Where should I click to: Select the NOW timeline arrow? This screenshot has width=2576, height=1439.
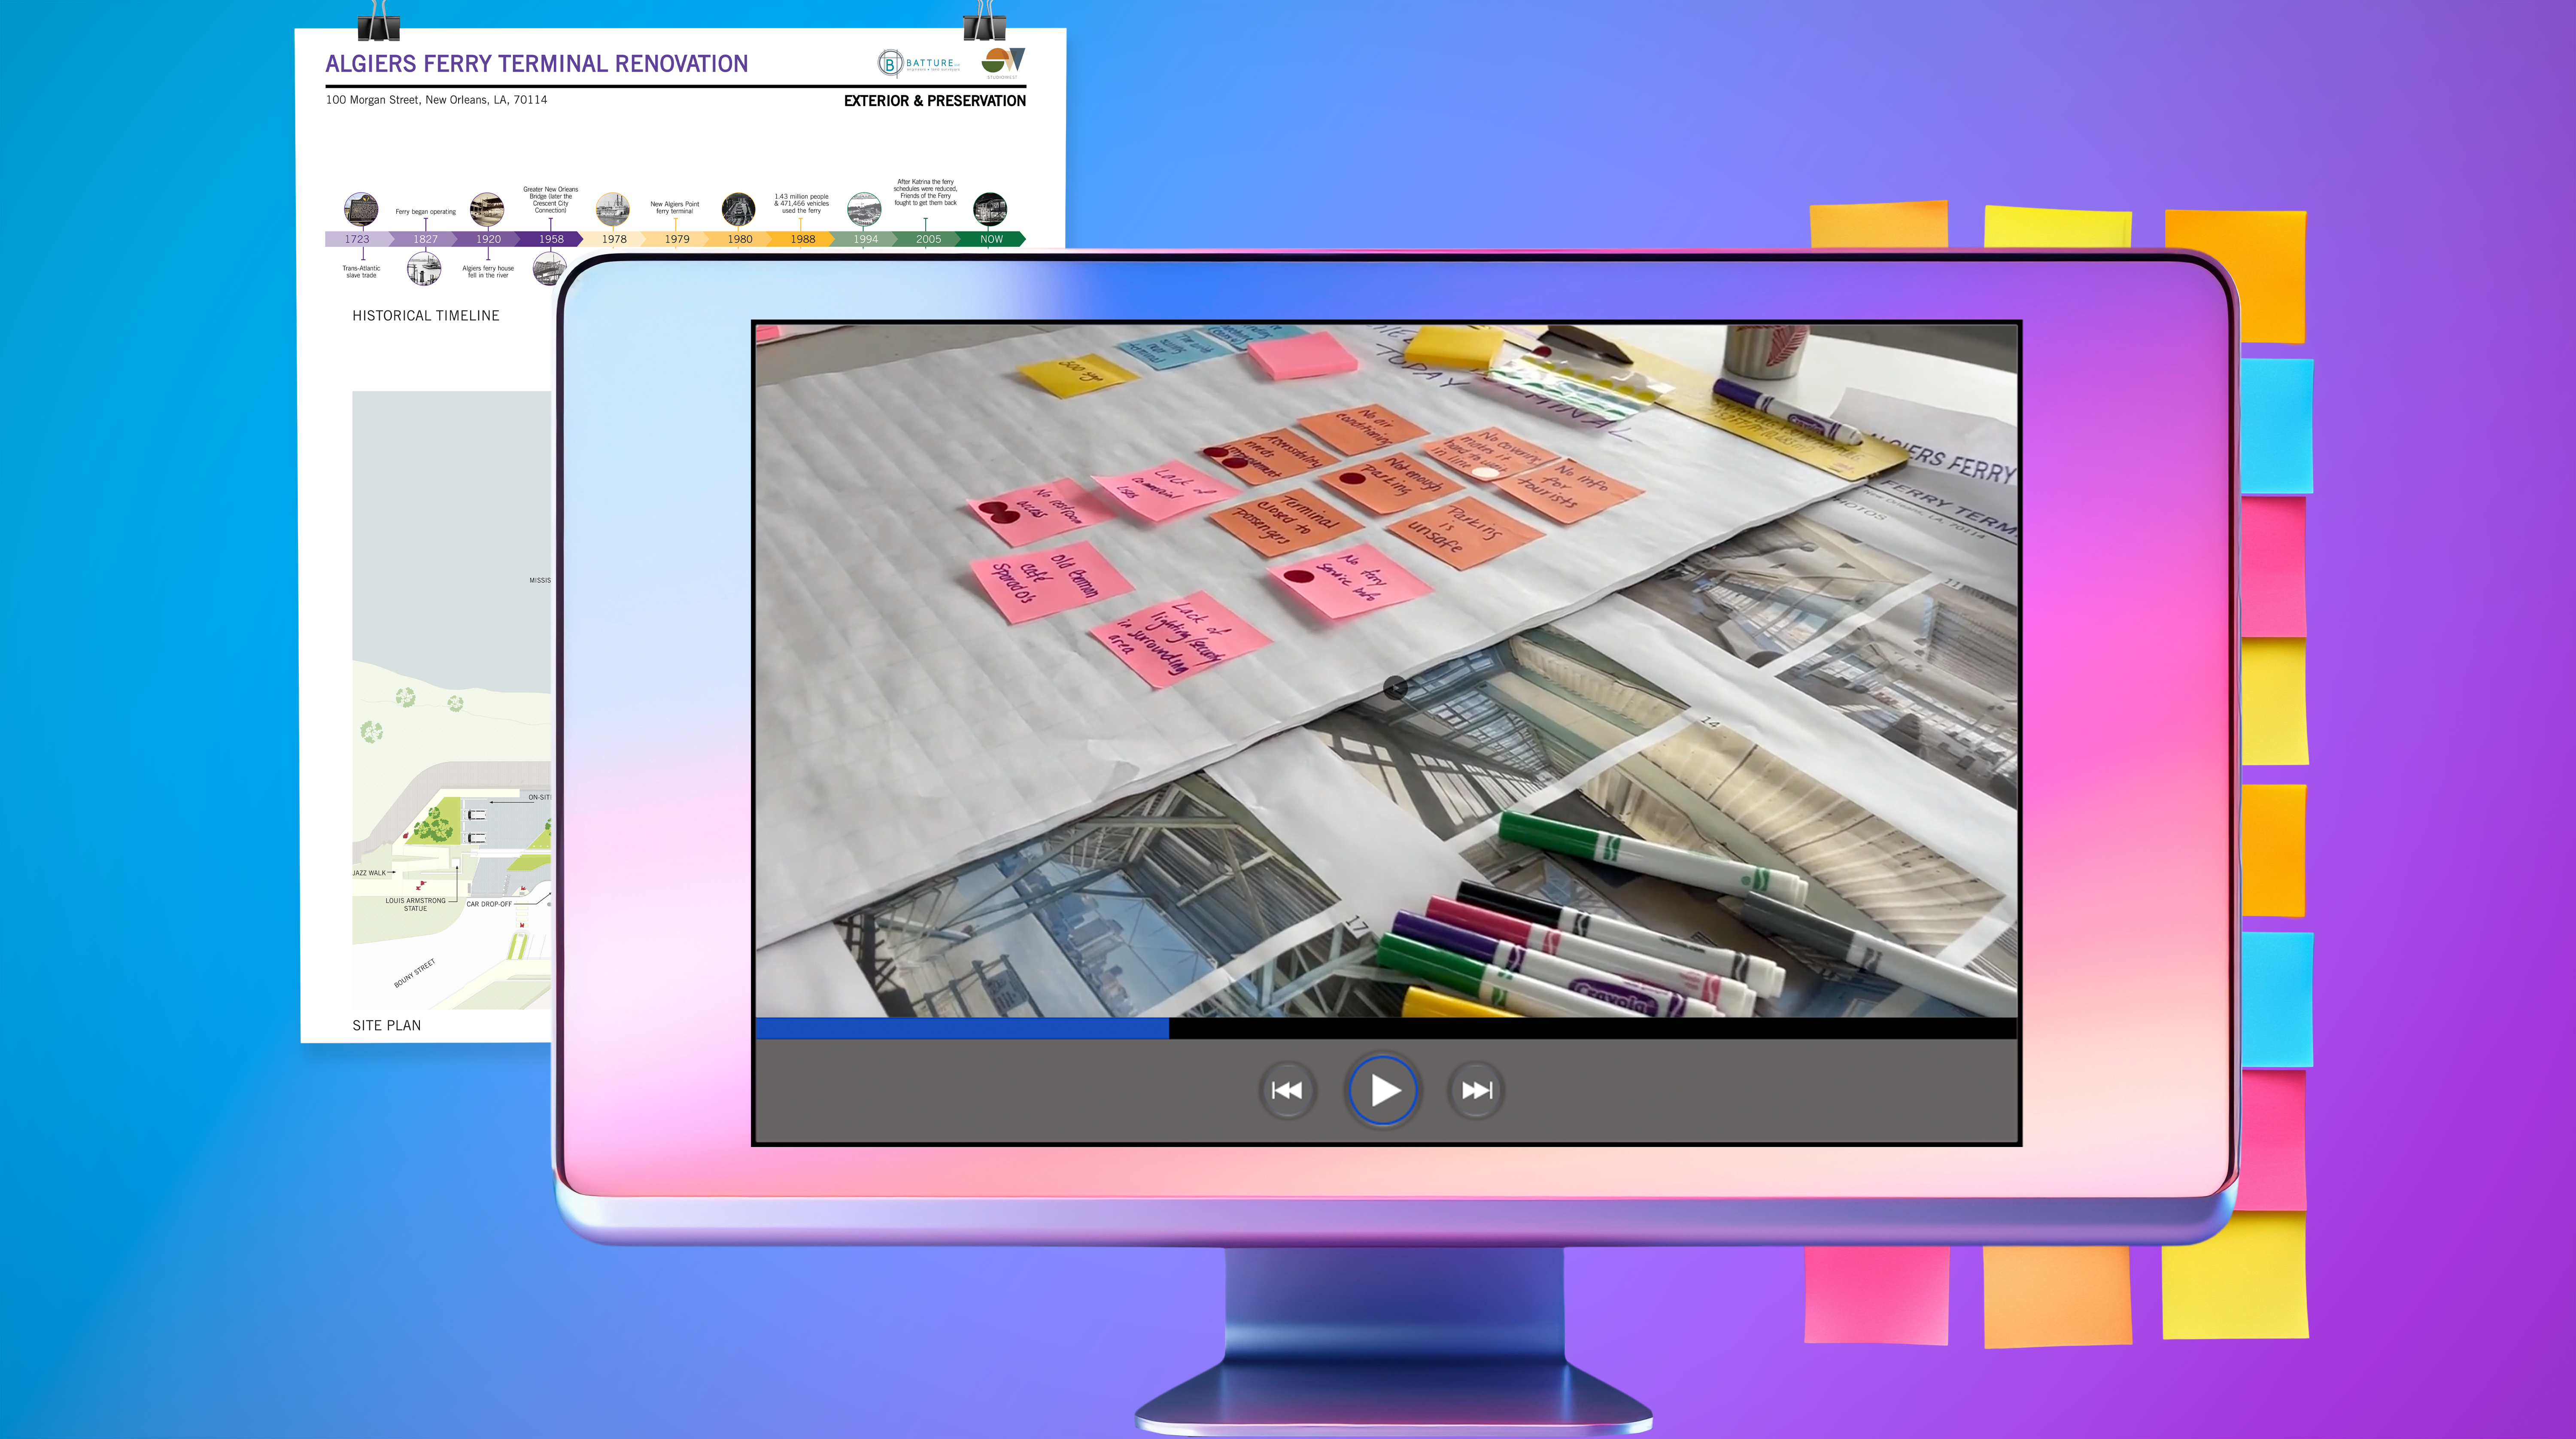click(x=990, y=239)
